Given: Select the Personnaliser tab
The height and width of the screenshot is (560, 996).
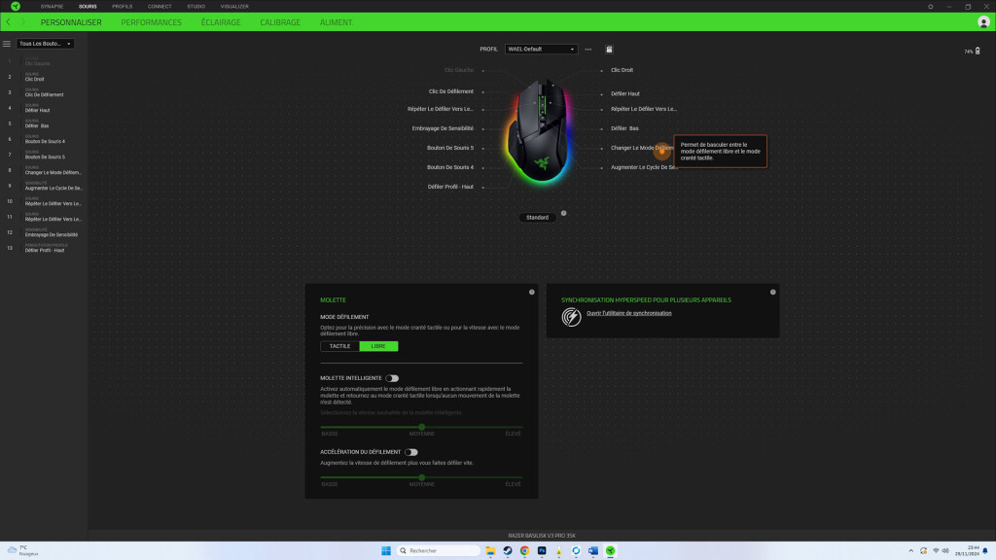Looking at the screenshot, I should click(71, 22).
